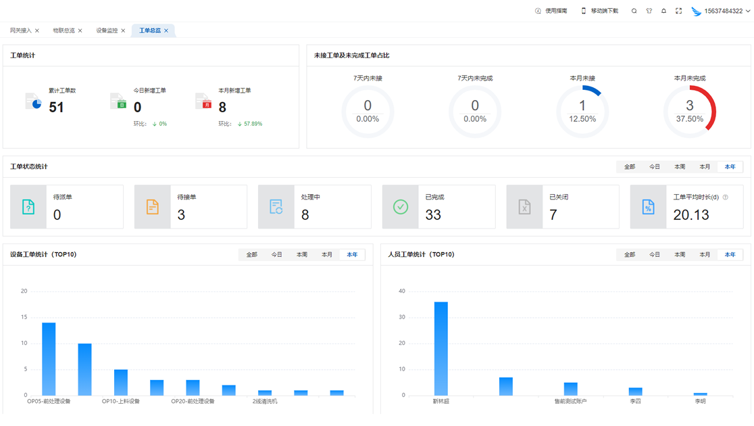
Task: Select 本周 in 设备工单统计 range filter
Action: tap(302, 255)
